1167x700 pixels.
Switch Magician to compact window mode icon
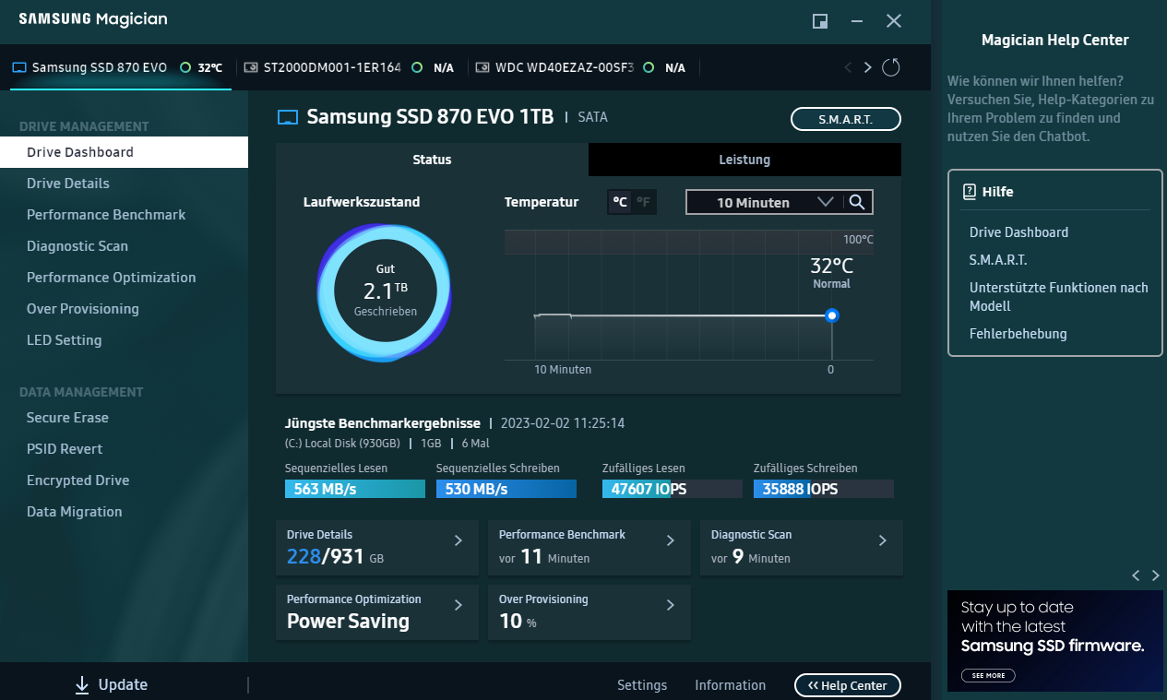[819, 21]
